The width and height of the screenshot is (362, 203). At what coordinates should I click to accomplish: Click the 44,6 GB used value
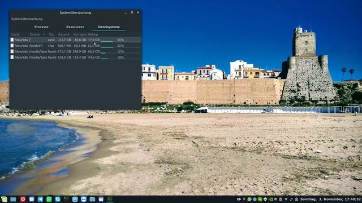click(94, 57)
